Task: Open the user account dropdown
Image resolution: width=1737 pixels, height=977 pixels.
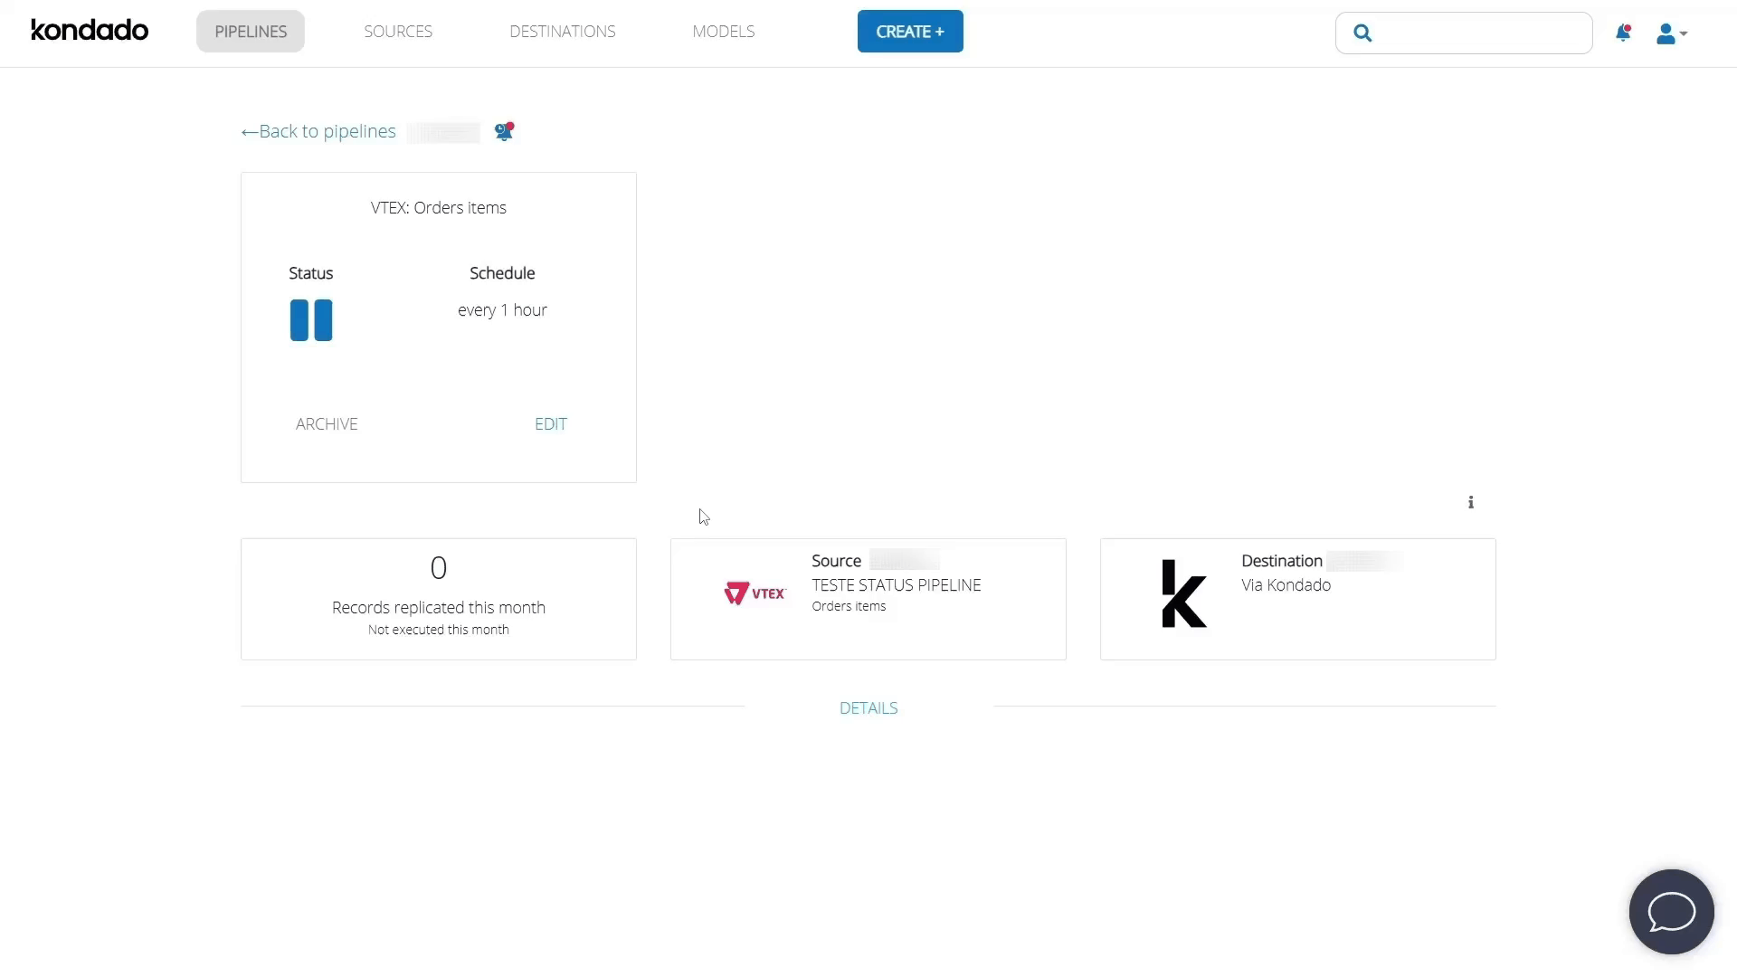Action: click(x=1671, y=33)
